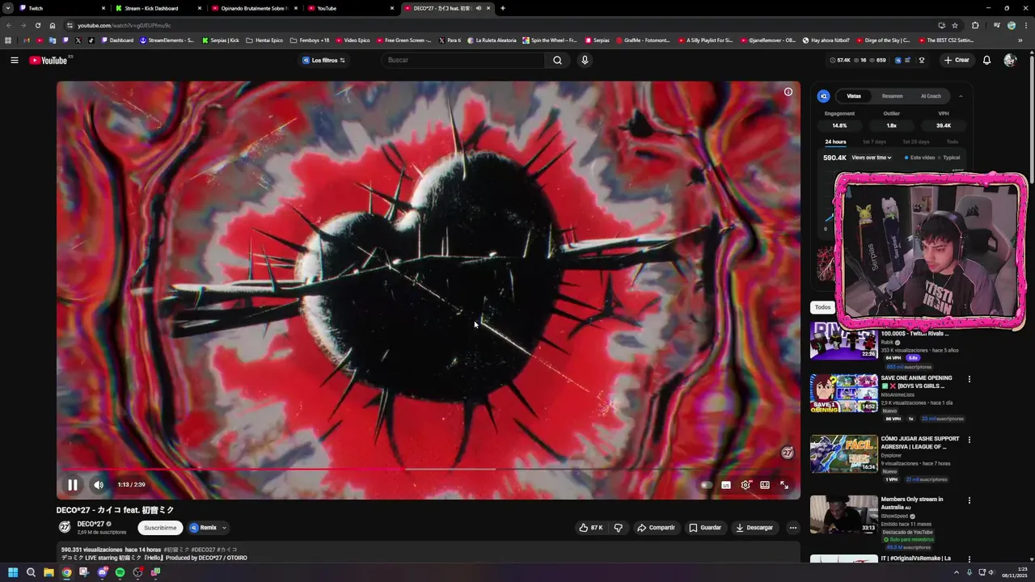This screenshot has height=582, width=1035.
Task: Like the video with 87 K likes
Action: click(591, 528)
